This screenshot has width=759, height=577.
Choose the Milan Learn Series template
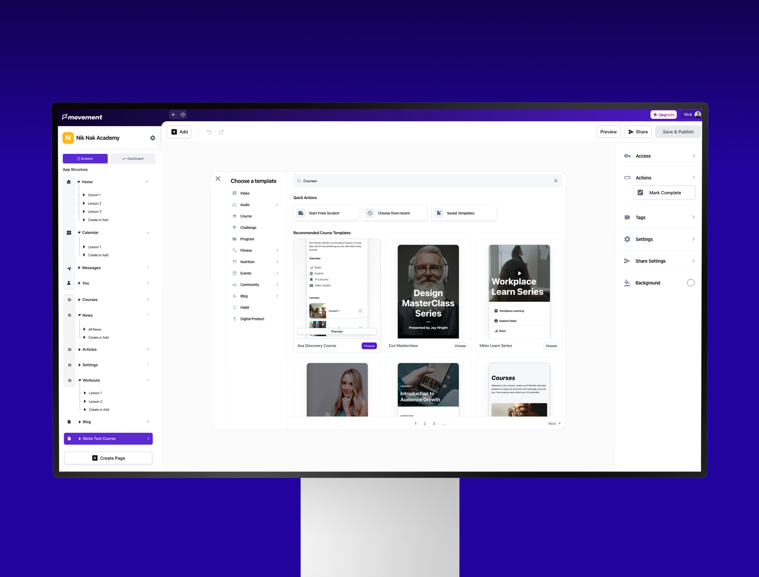tap(551, 346)
